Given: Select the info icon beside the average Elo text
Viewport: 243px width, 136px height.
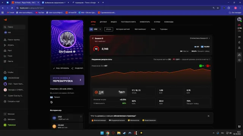Looking at the screenshot, I should (x=209, y=59).
